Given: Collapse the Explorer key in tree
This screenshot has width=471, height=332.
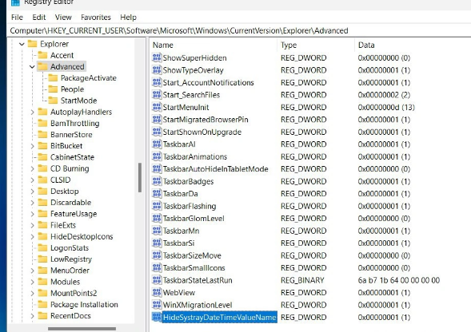Looking at the screenshot, I should (x=22, y=44).
